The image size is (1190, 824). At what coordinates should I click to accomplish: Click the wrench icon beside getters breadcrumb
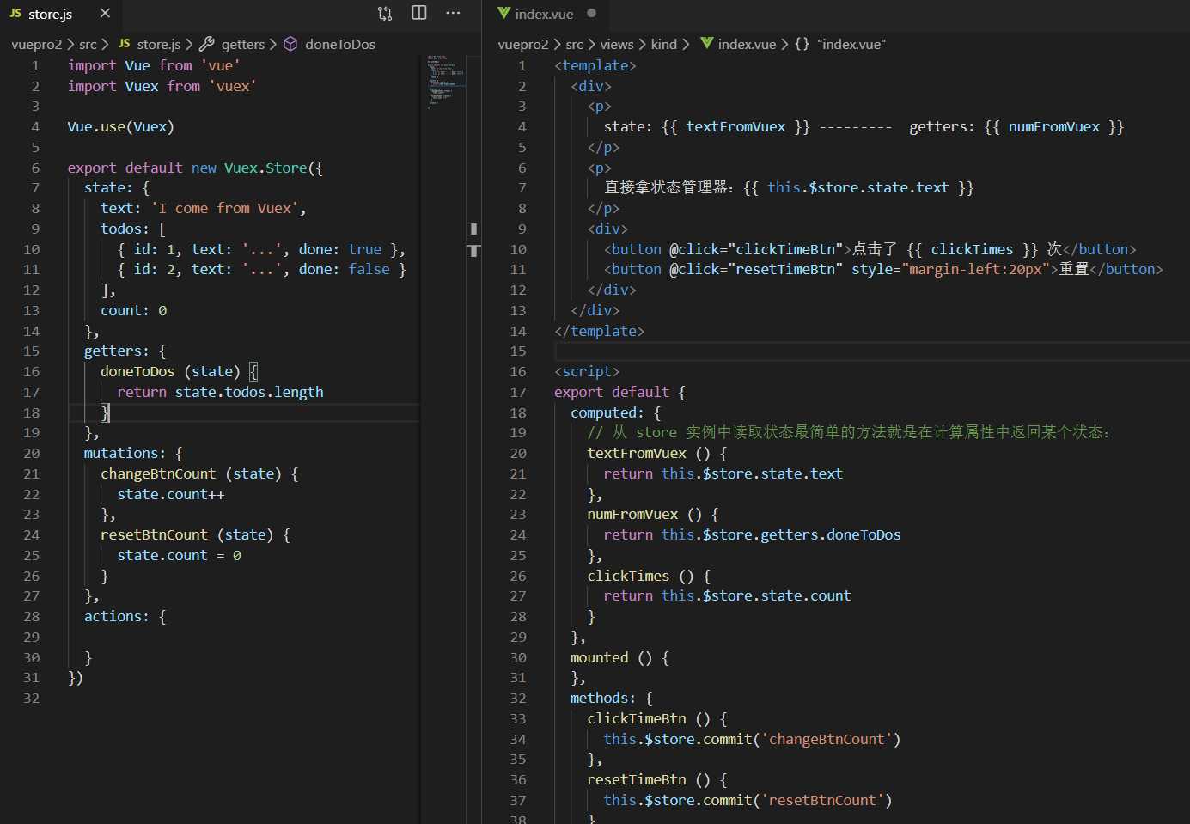click(x=207, y=44)
